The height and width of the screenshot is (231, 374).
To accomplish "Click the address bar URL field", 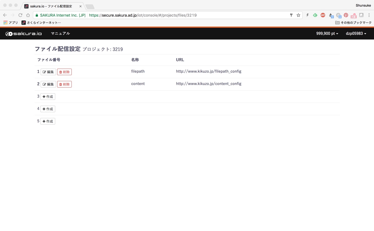I will click(168, 15).
